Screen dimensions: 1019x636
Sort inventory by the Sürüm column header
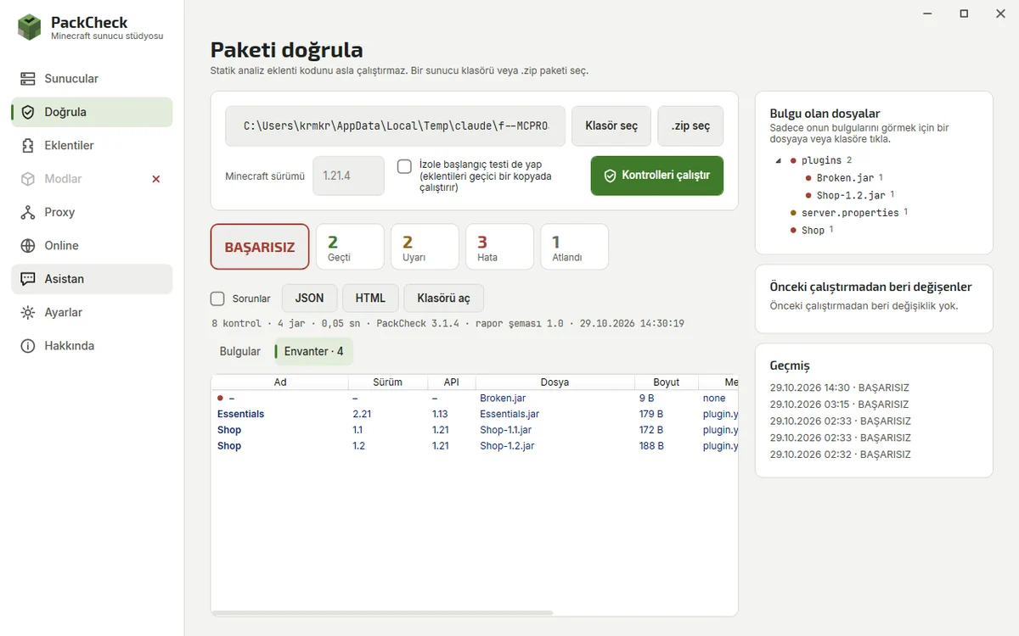point(387,382)
